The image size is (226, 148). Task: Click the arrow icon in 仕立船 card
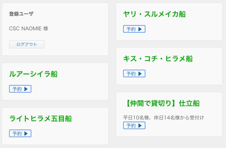(140, 125)
